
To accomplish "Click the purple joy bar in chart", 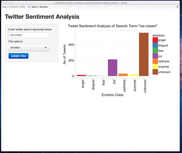I will click(113, 68).
